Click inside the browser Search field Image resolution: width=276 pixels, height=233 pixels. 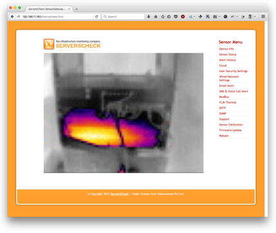(123, 17)
